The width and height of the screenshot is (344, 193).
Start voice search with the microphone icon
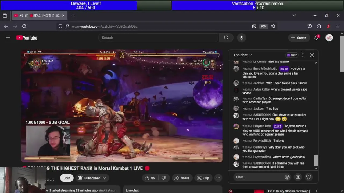coord(242,38)
